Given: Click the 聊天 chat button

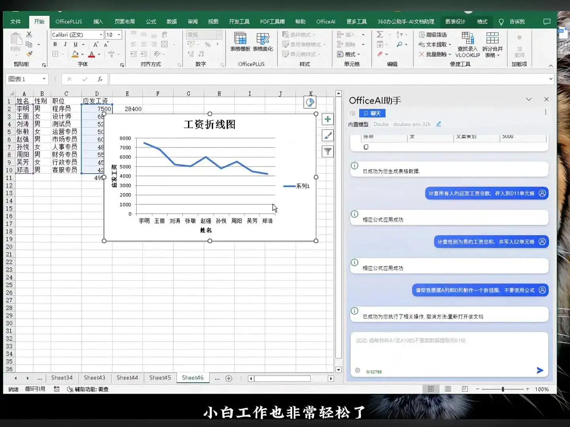Looking at the screenshot, I should point(372,113).
